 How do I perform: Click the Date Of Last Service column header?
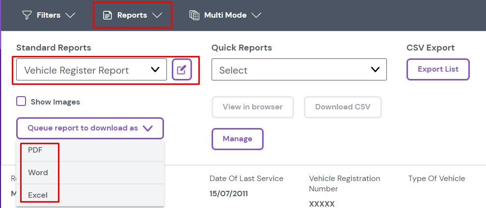[246, 179]
